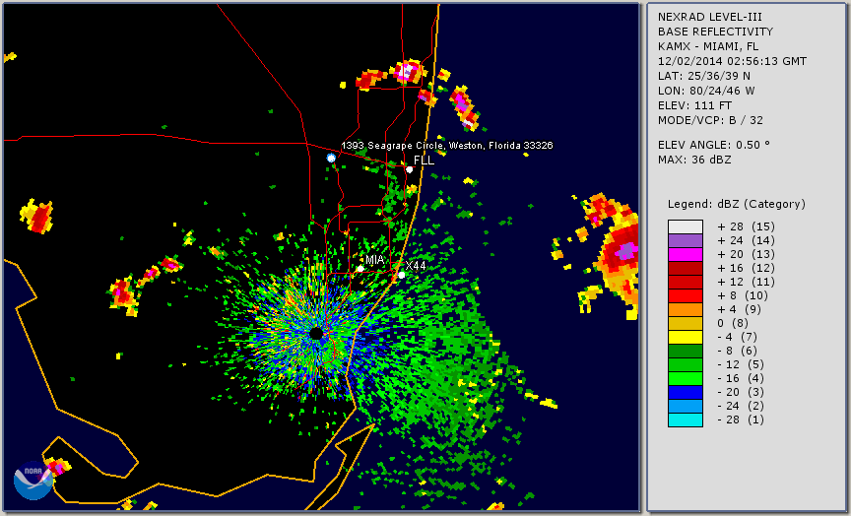Select the +24 (14) purple legend swatch
The image size is (851, 516).
pos(686,241)
